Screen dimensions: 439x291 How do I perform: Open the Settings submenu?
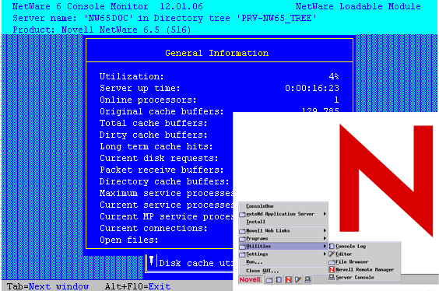[283, 254]
